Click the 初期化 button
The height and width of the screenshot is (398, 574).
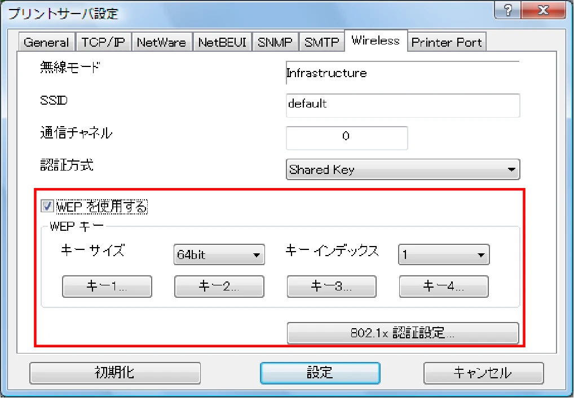(115, 373)
